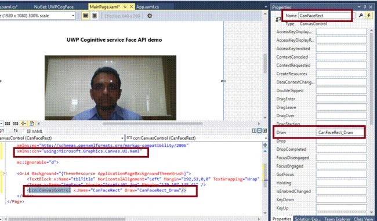Click the DoubleTapped event input field
Screen dimensions: 377x221
click(x=341, y=90)
